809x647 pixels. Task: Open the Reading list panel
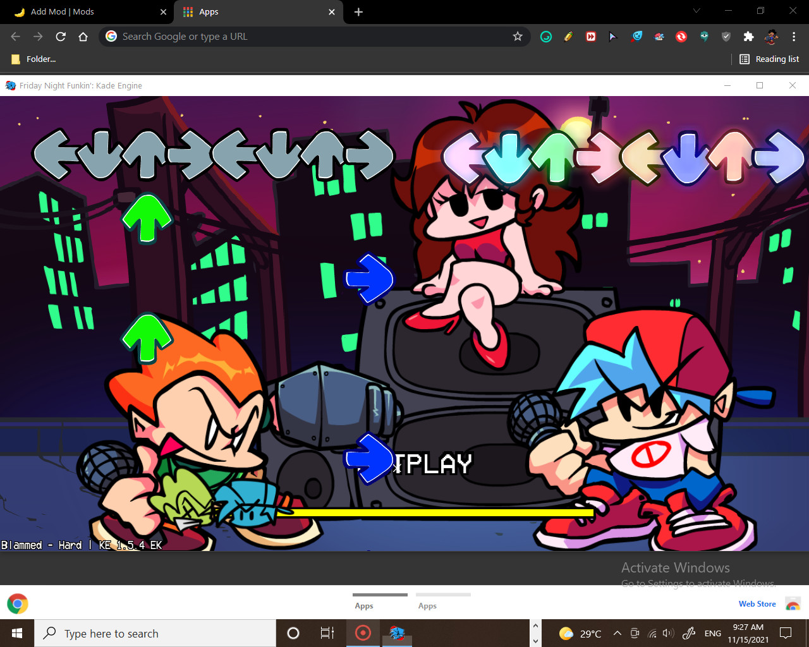(769, 59)
